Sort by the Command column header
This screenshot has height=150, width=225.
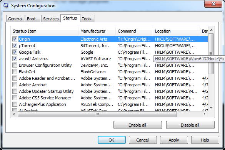pyautogui.click(x=134, y=31)
